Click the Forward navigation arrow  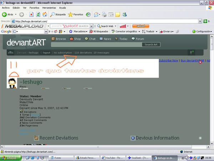[21, 14]
